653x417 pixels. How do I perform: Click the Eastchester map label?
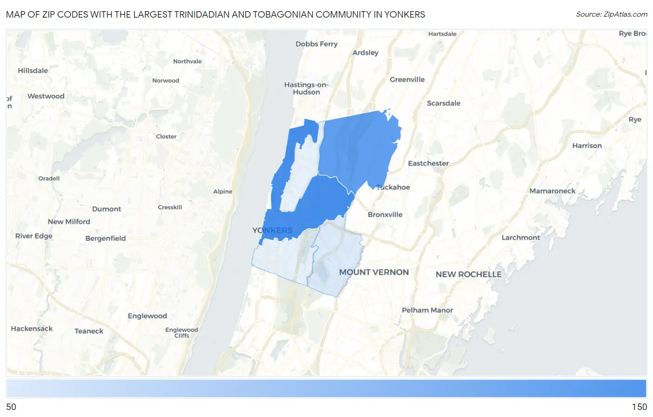point(428,163)
